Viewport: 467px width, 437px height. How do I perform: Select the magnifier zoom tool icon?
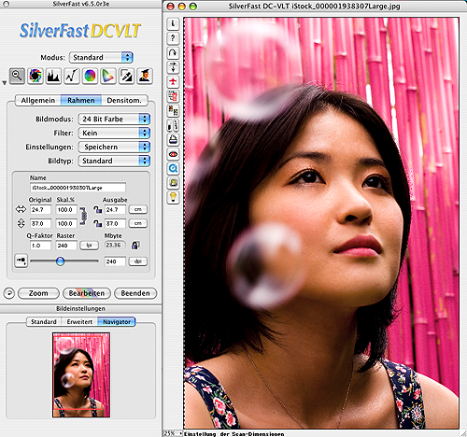coord(17,76)
